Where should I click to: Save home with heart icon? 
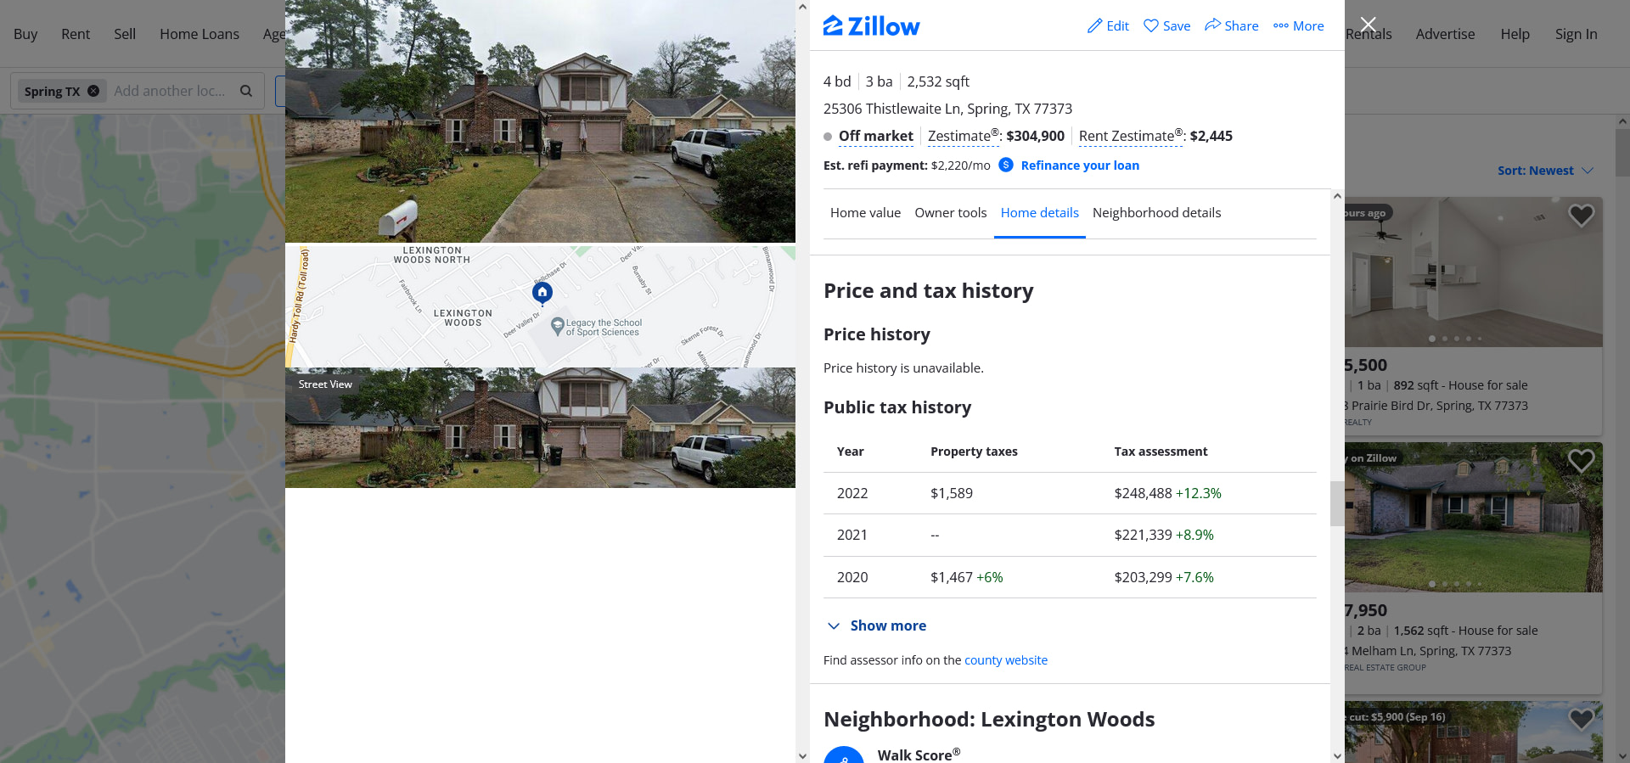[1151, 25]
